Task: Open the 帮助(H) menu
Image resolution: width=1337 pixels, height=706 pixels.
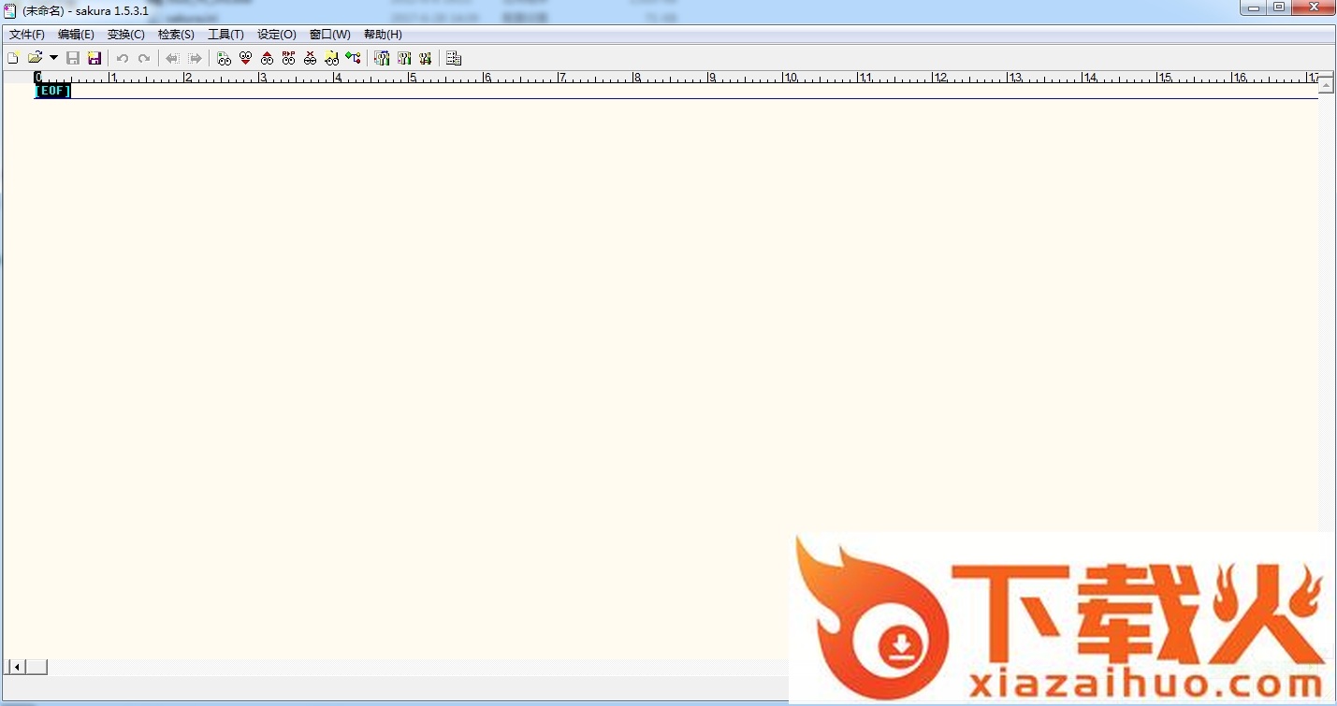Action: pos(383,35)
